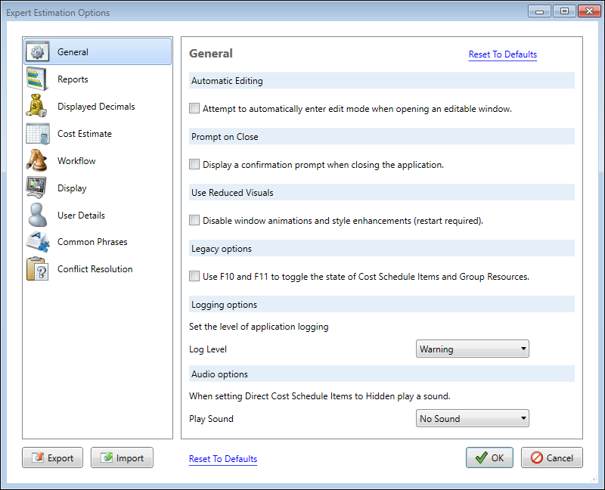Image resolution: width=605 pixels, height=490 pixels.
Task: Click the Workflow chess piece icon
Action: click(38, 161)
